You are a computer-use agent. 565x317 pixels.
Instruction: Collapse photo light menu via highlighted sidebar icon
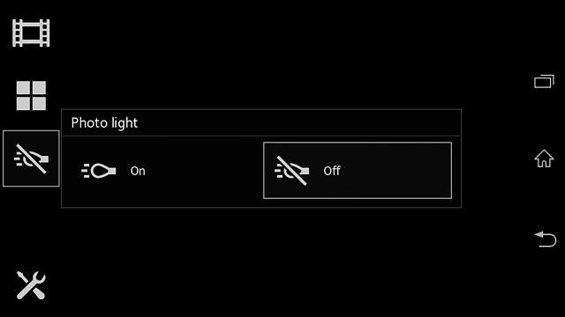(x=31, y=158)
